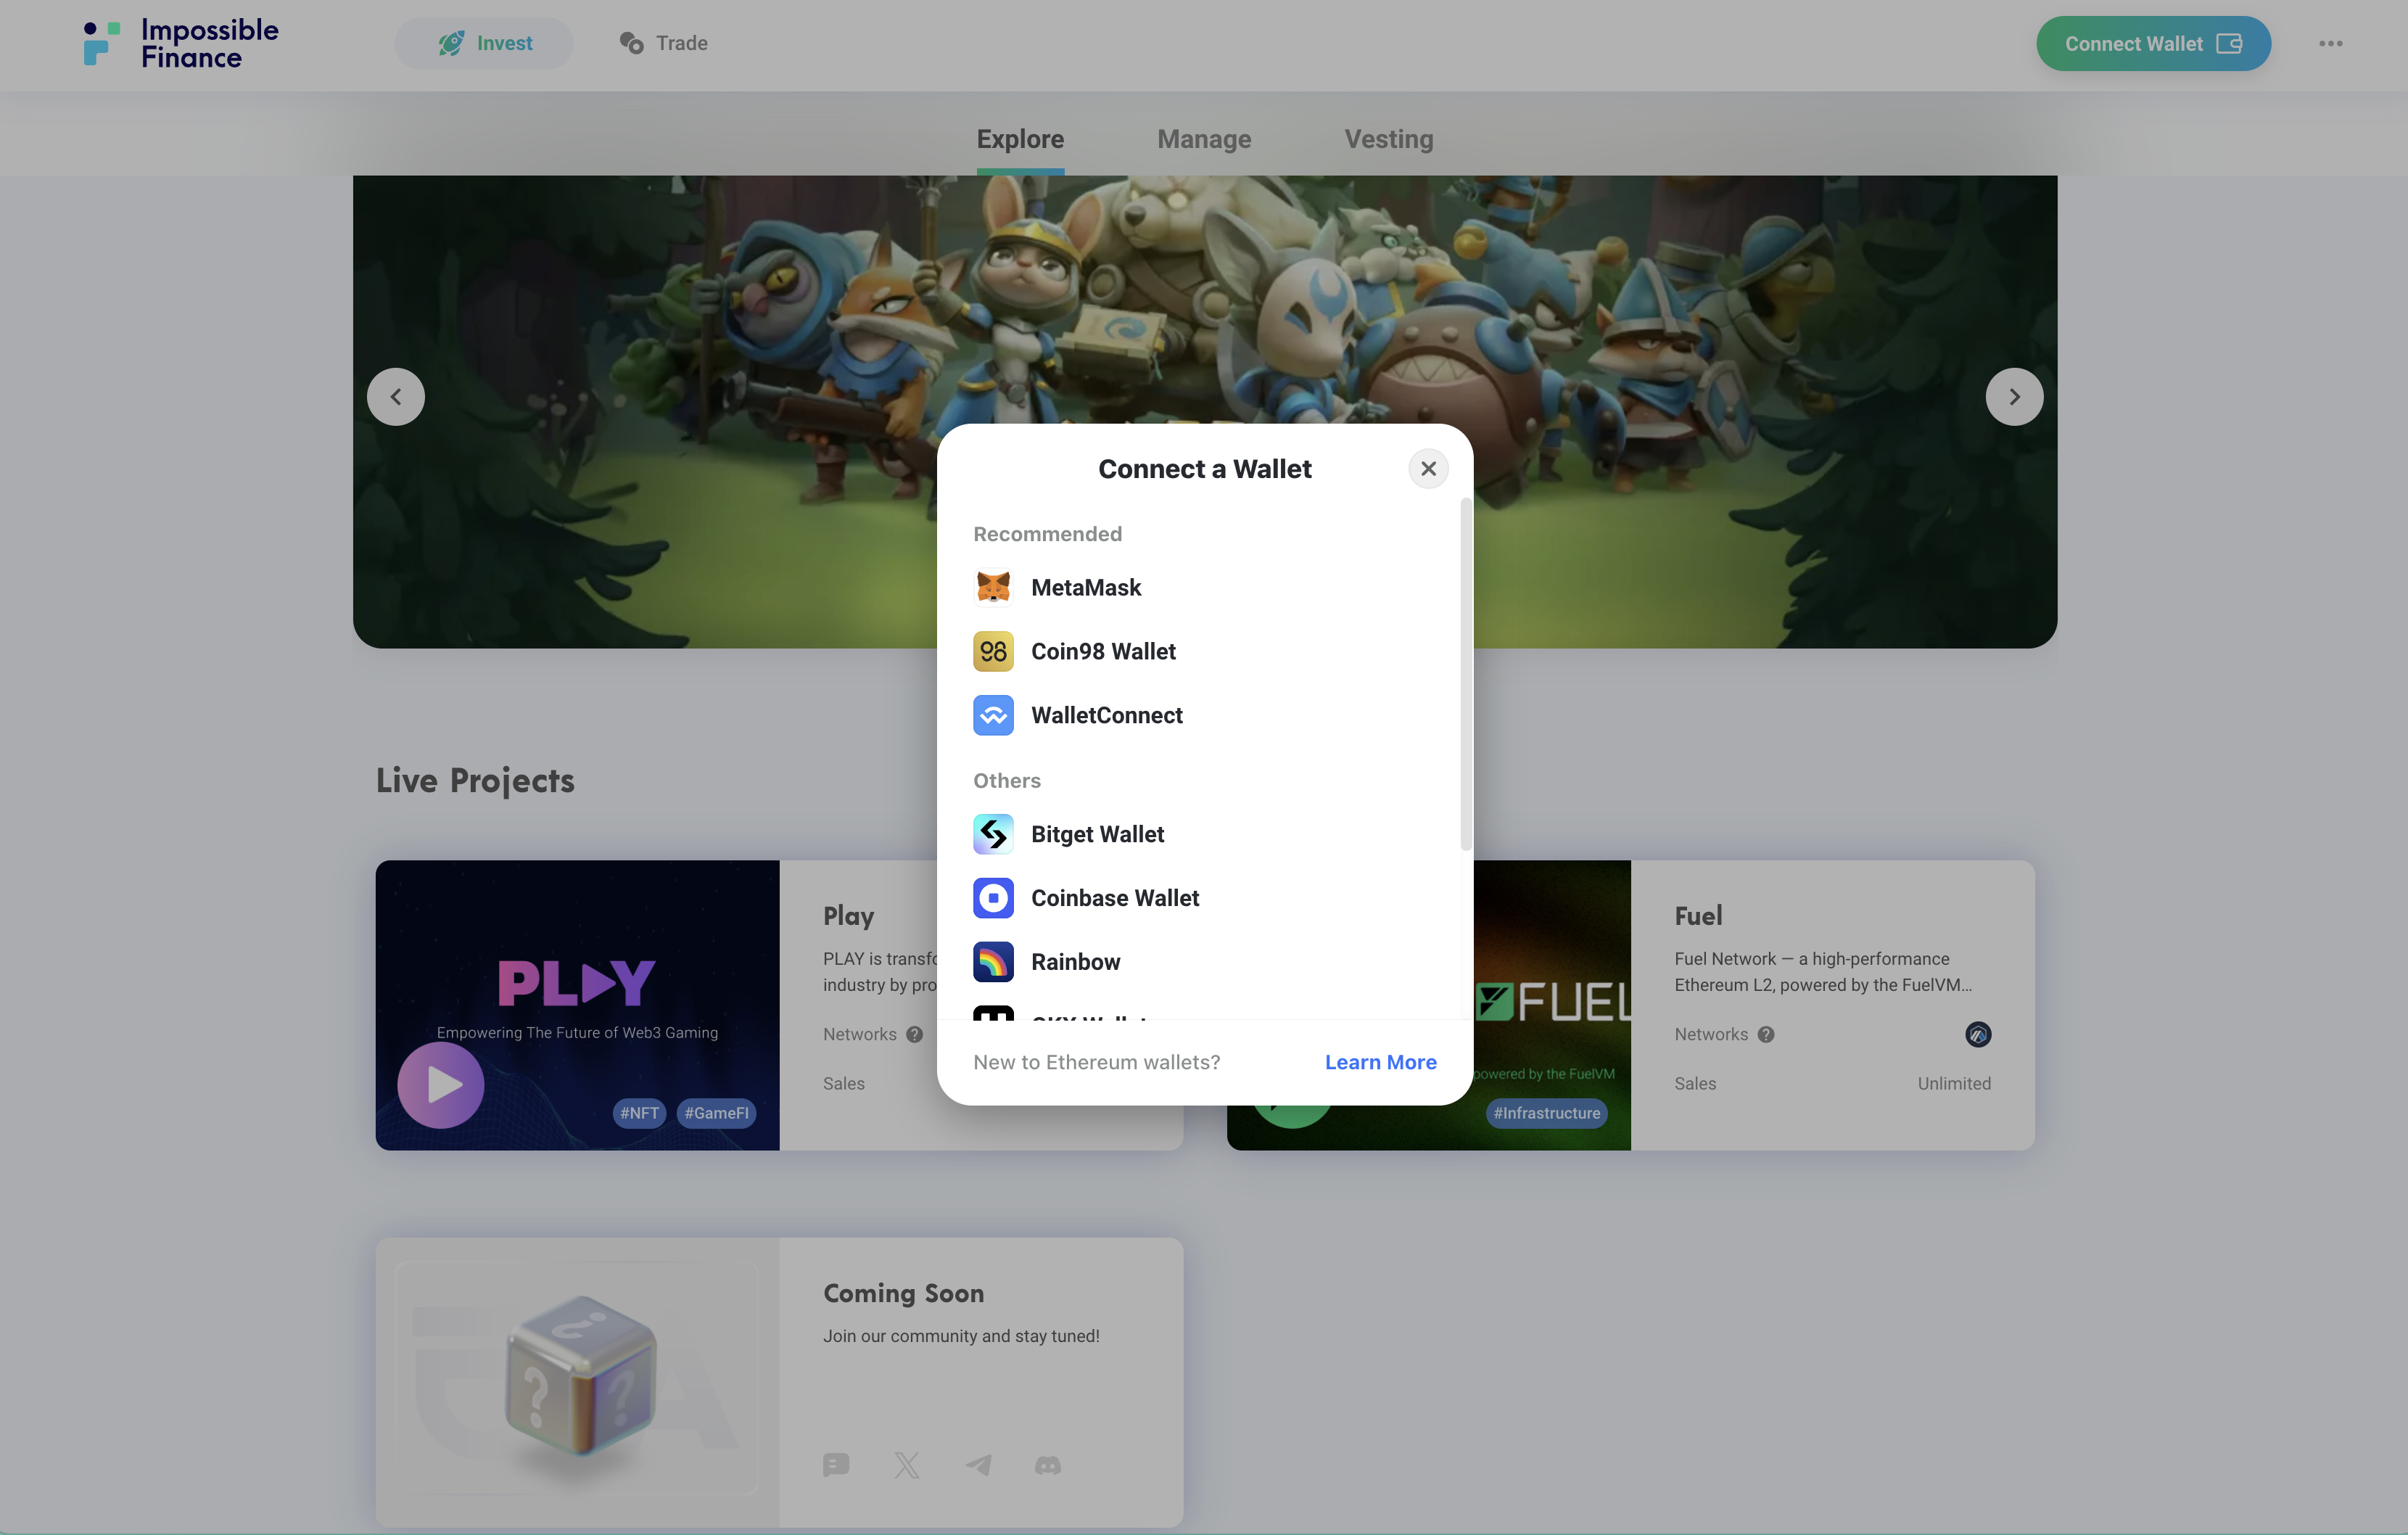Viewport: 2408px width, 1535px height.
Task: Switch to the Manage tab
Action: click(1203, 139)
